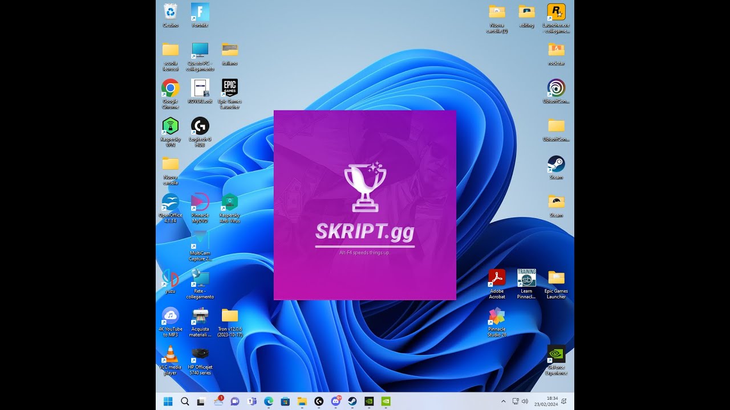The height and width of the screenshot is (410, 730).
Task: Open the network status tray icon
Action: [x=516, y=401]
